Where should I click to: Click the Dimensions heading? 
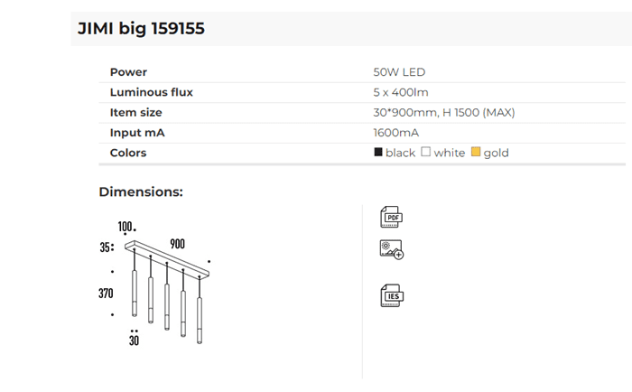(141, 192)
